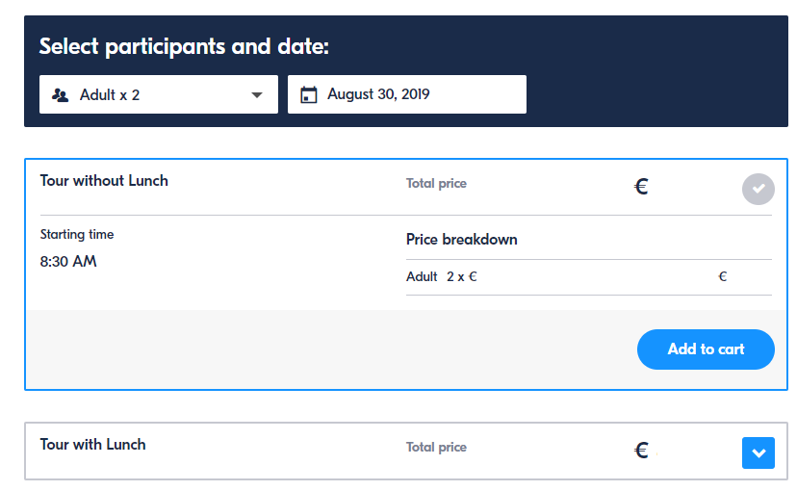Click the Euro total in Tour without Lunch
The width and height of the screenshot is (797, 491).
pyautogui.click(x=641, y=187)
